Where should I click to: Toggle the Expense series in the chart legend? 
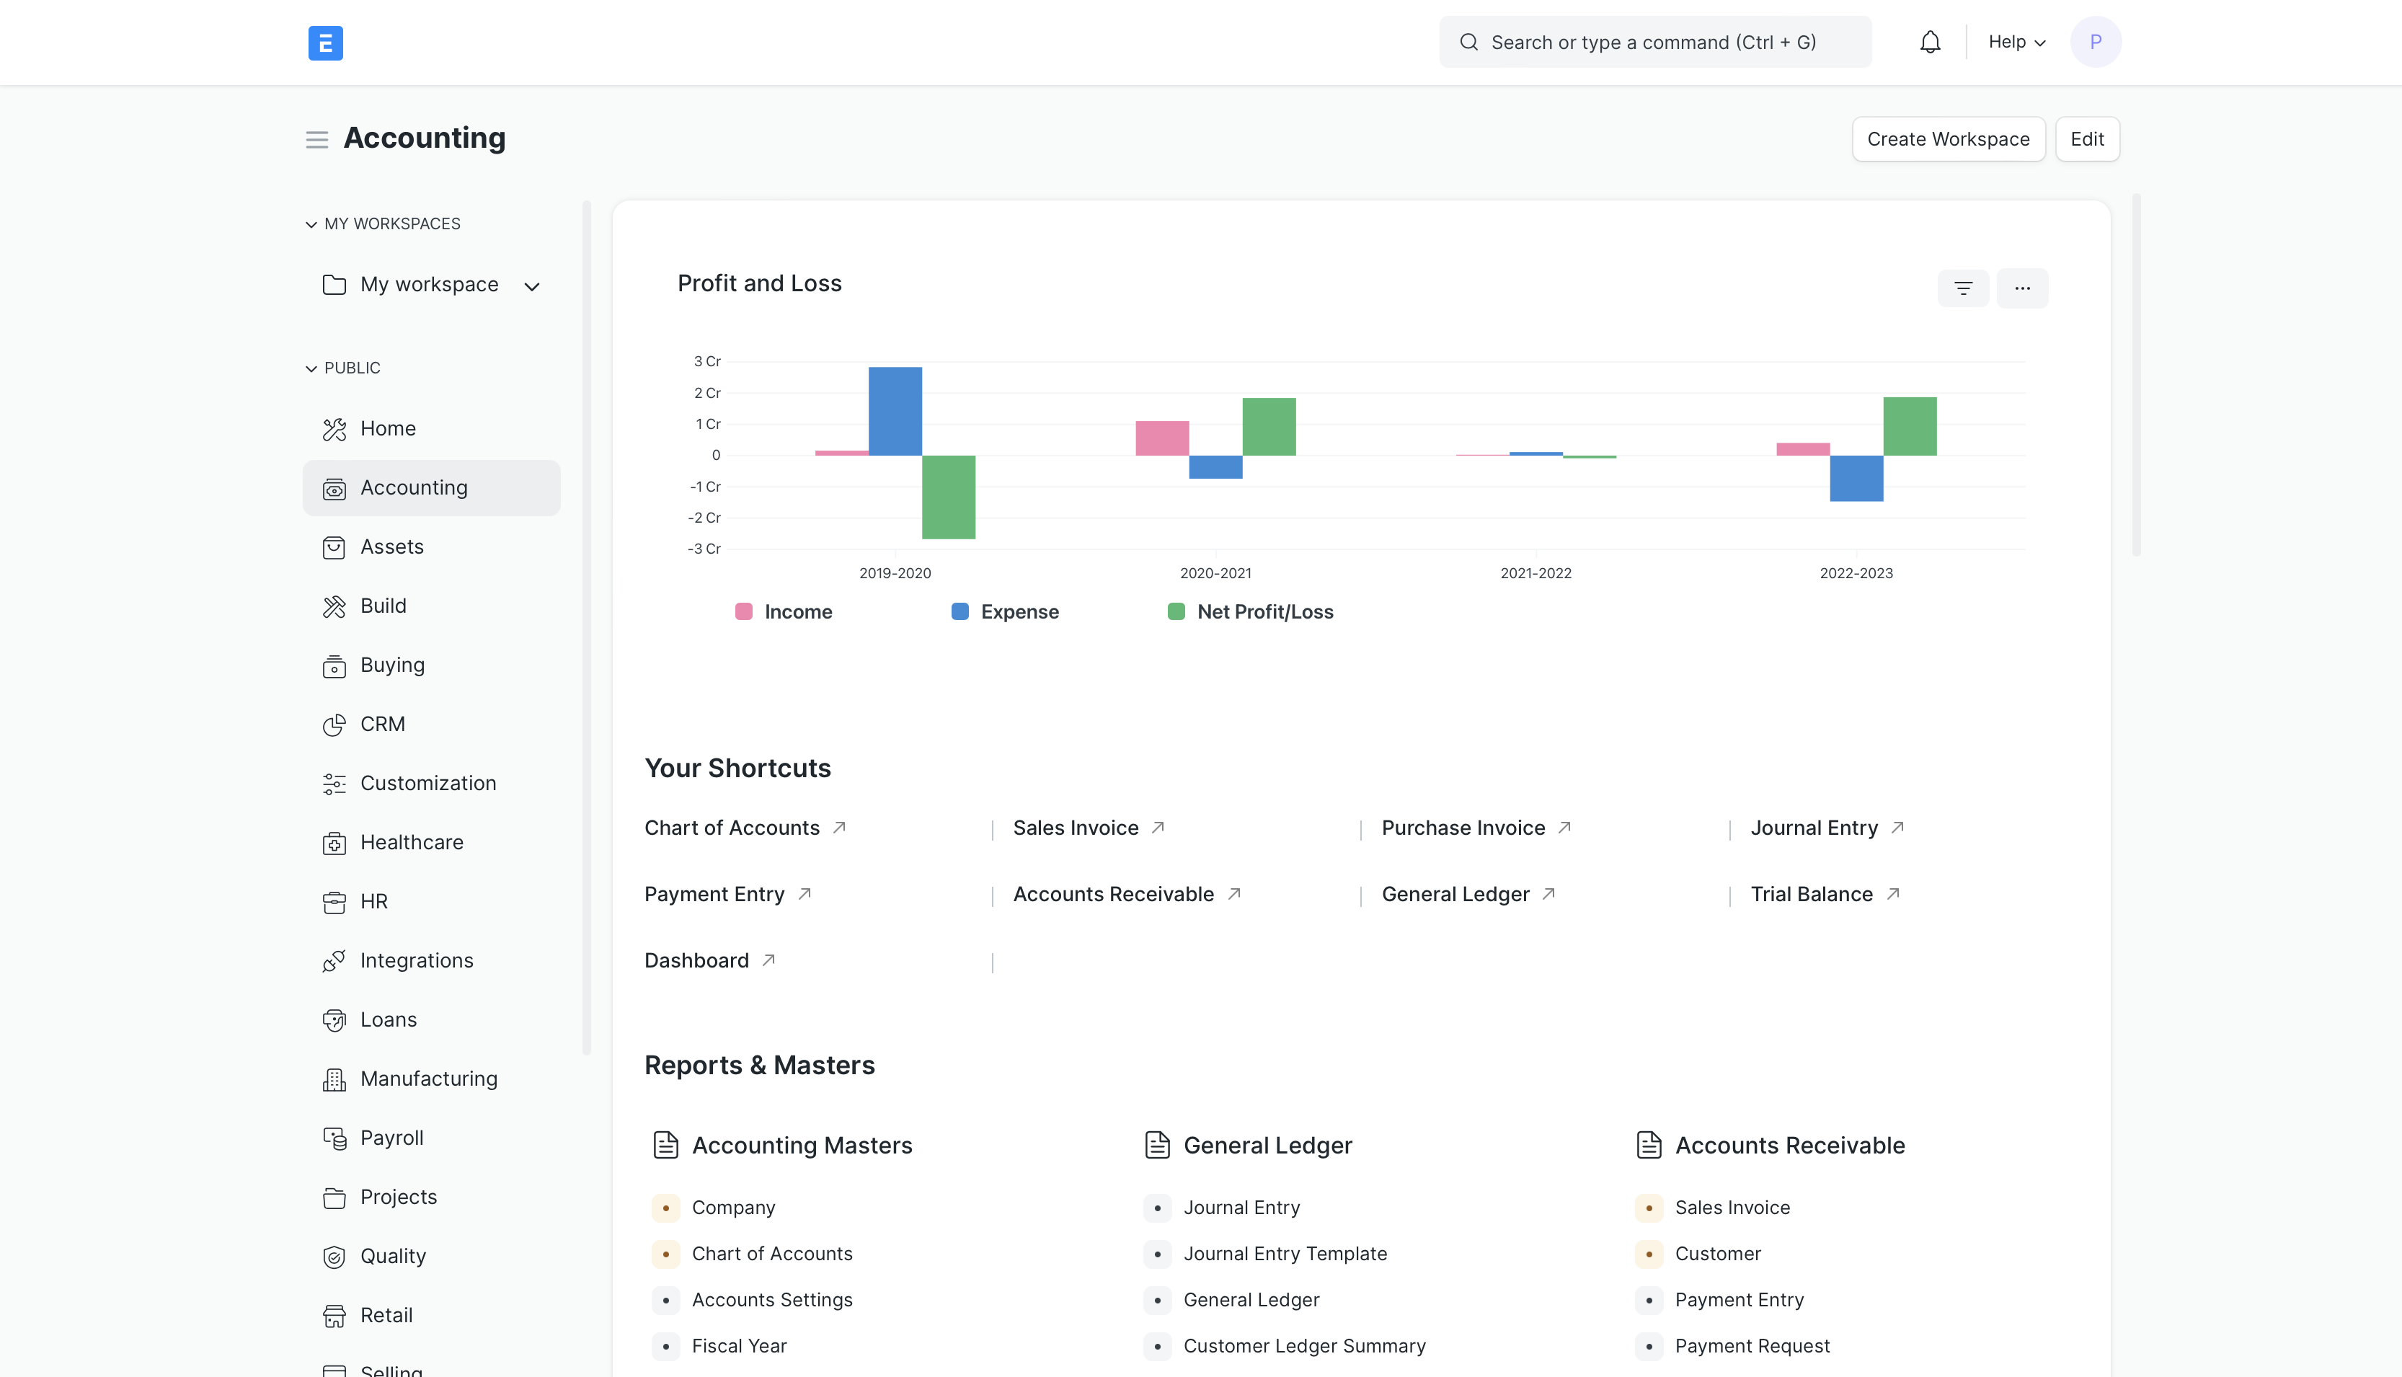[1004, 611]
